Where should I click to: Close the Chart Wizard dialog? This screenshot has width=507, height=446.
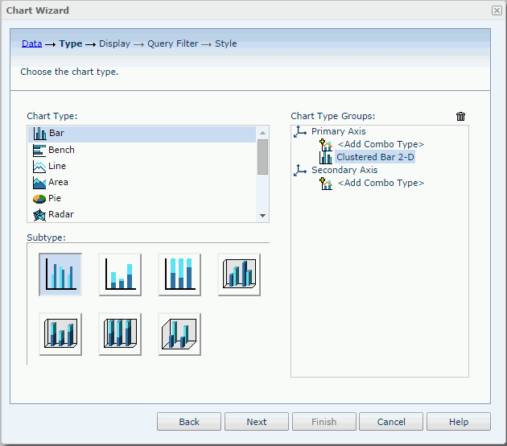[x=497, y=10]
